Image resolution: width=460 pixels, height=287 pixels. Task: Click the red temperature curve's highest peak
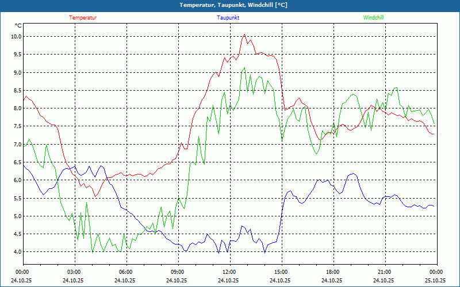(x=244, y=34)
